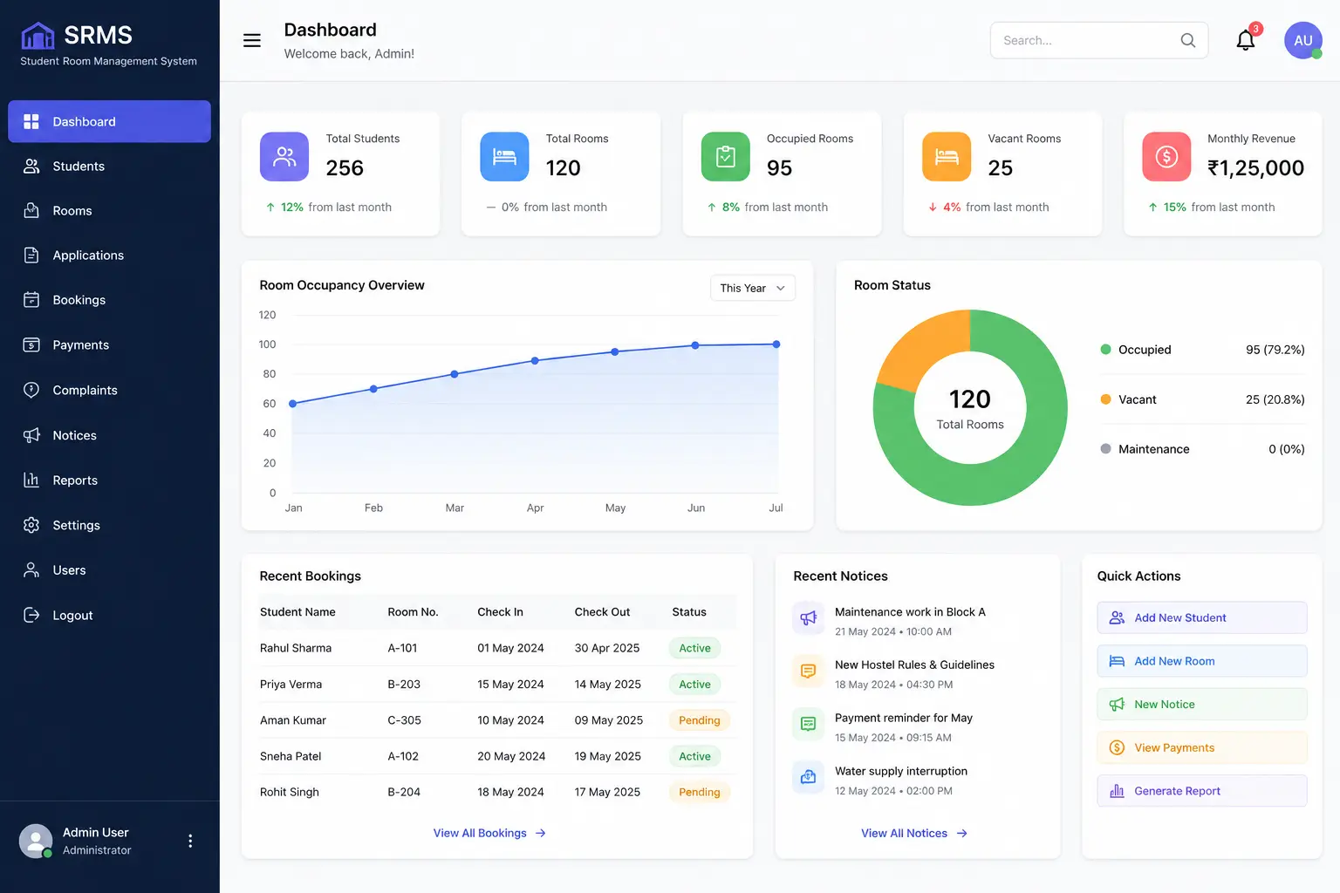Open Dashboard in the sidebar
1340x893 pixels.
109,121
